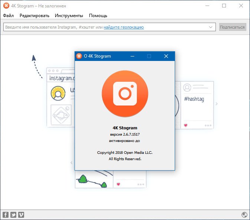250x220 pixels.
Task: Click the globe icon in status bar
Action: [244, 215]
